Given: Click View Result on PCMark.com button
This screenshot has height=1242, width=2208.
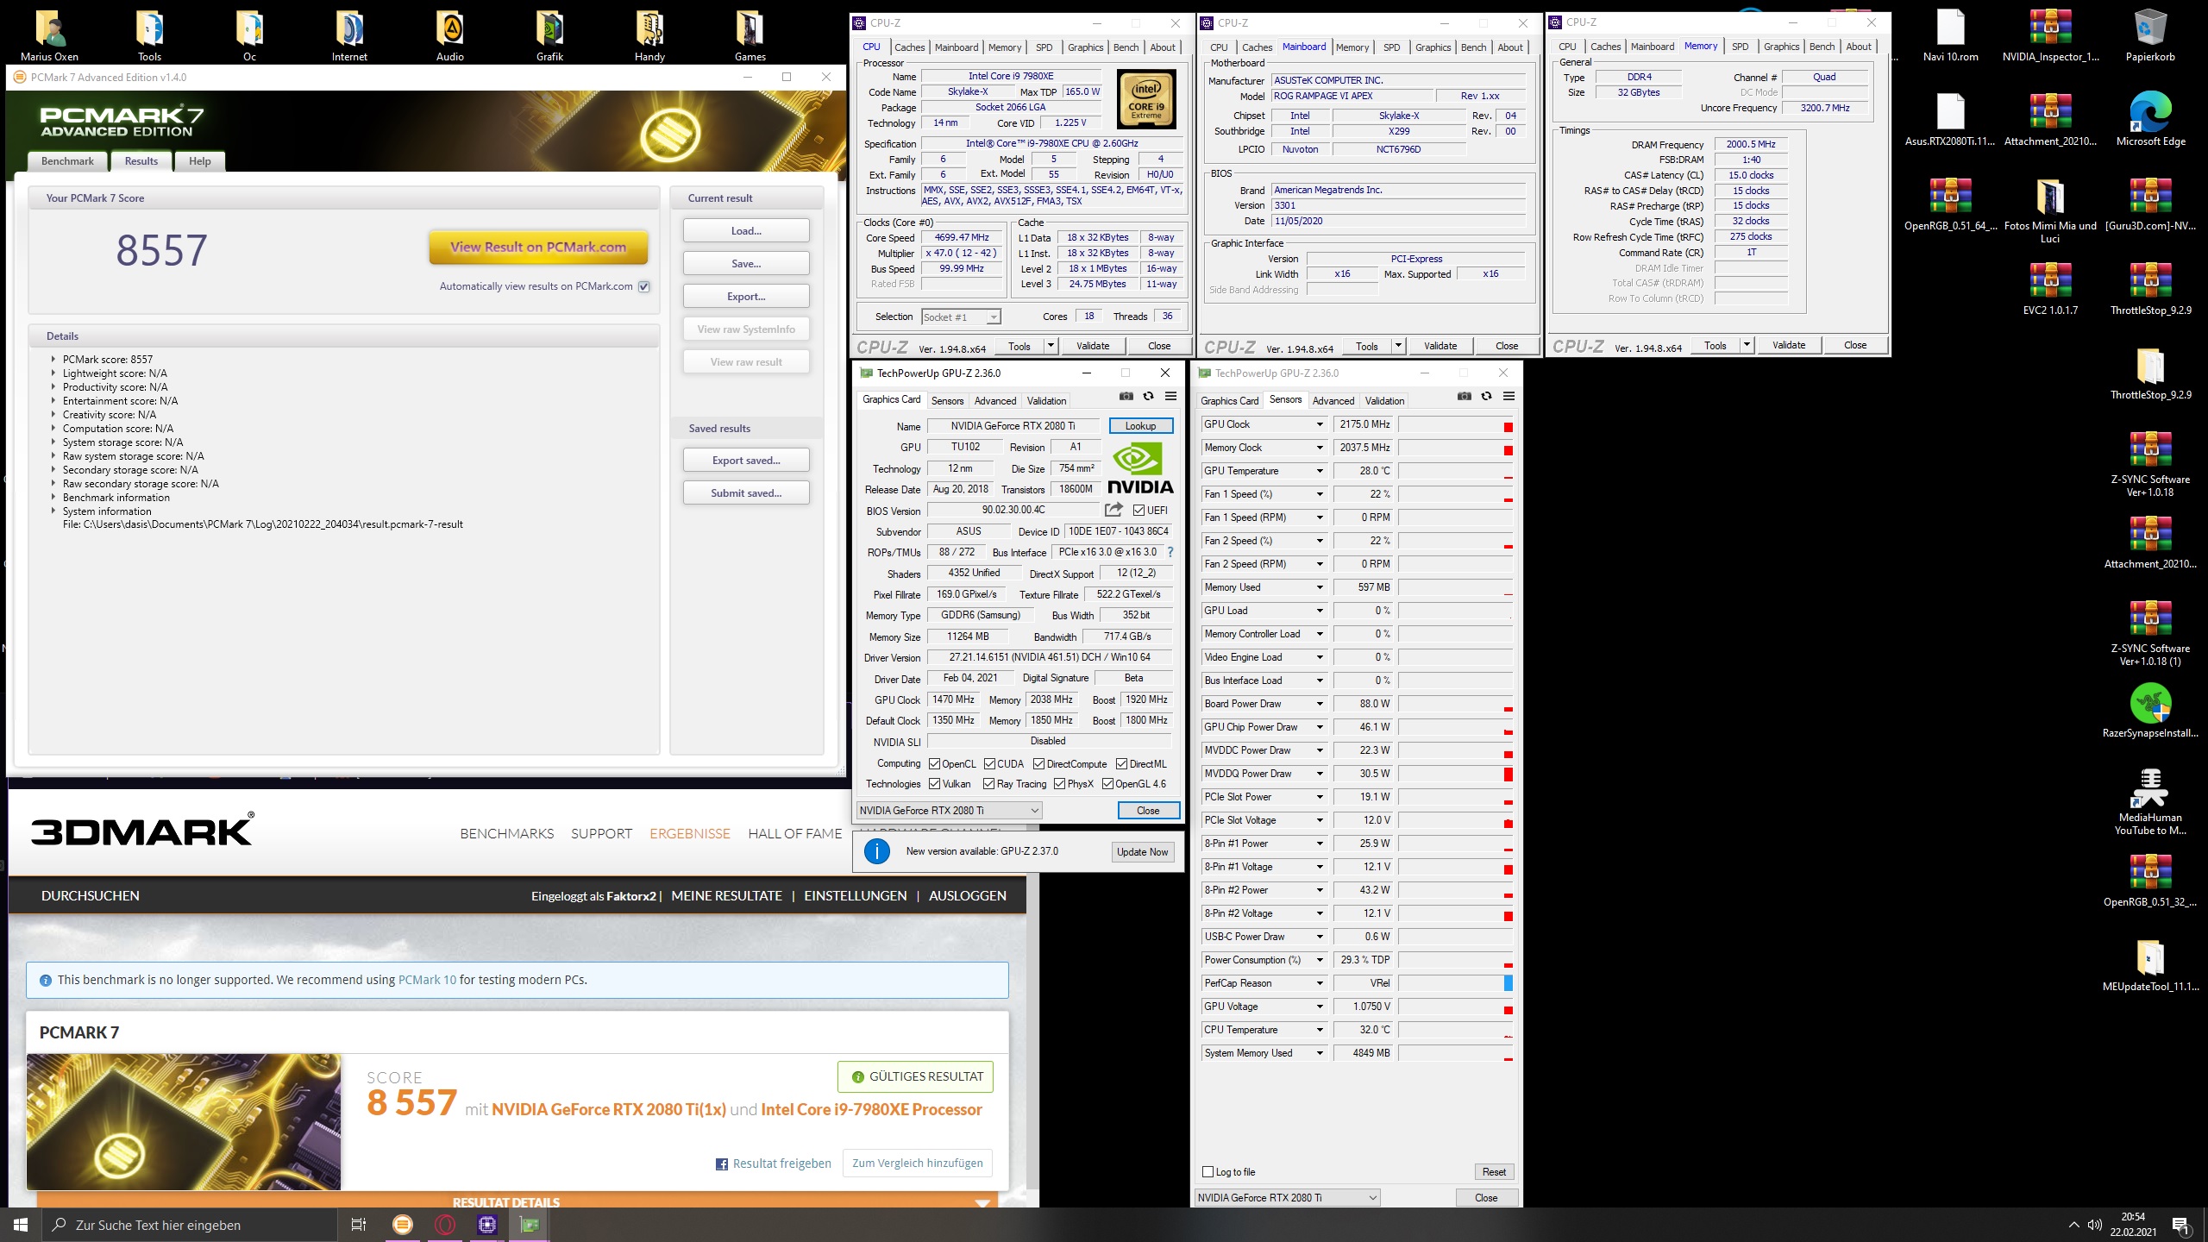Looking at the screenshot, I should point(538,248).
